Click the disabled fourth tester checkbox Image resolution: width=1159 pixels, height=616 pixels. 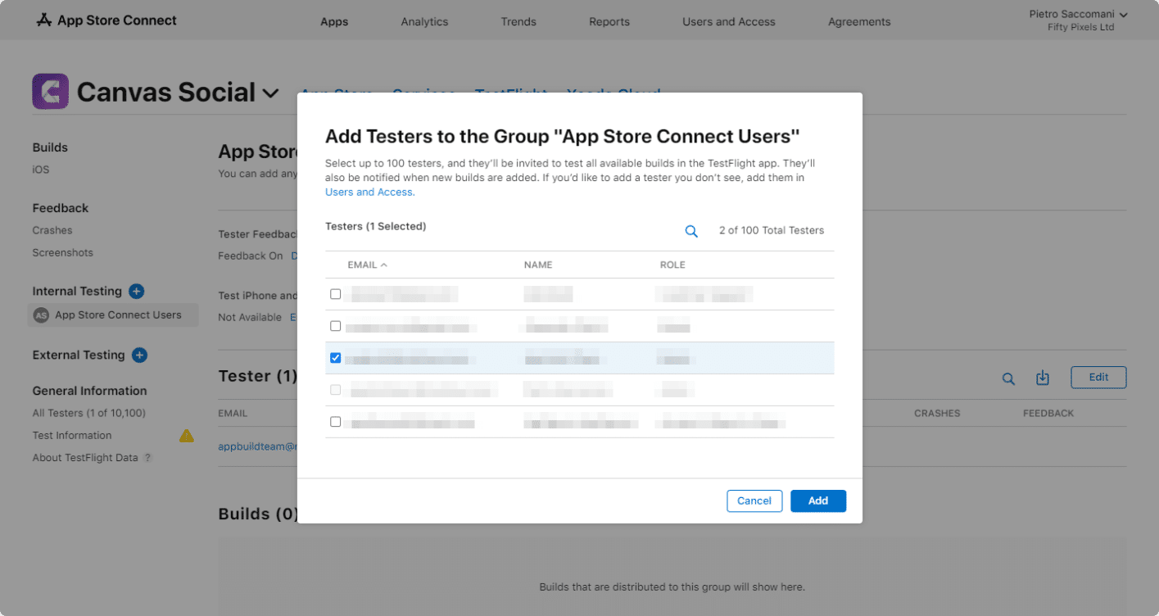[335, 390]
